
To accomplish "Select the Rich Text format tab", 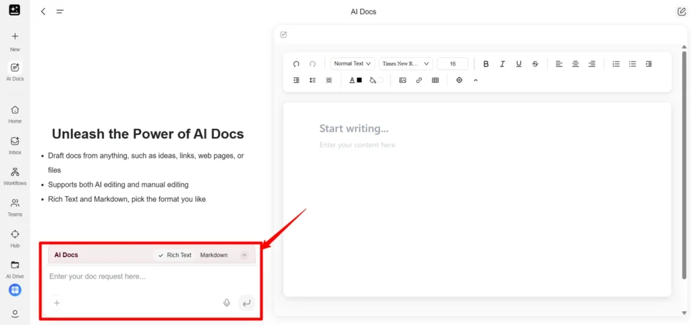I will tap(175, 255).
